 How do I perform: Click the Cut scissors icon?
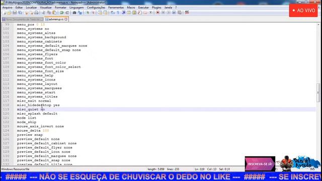click(43, 13)
